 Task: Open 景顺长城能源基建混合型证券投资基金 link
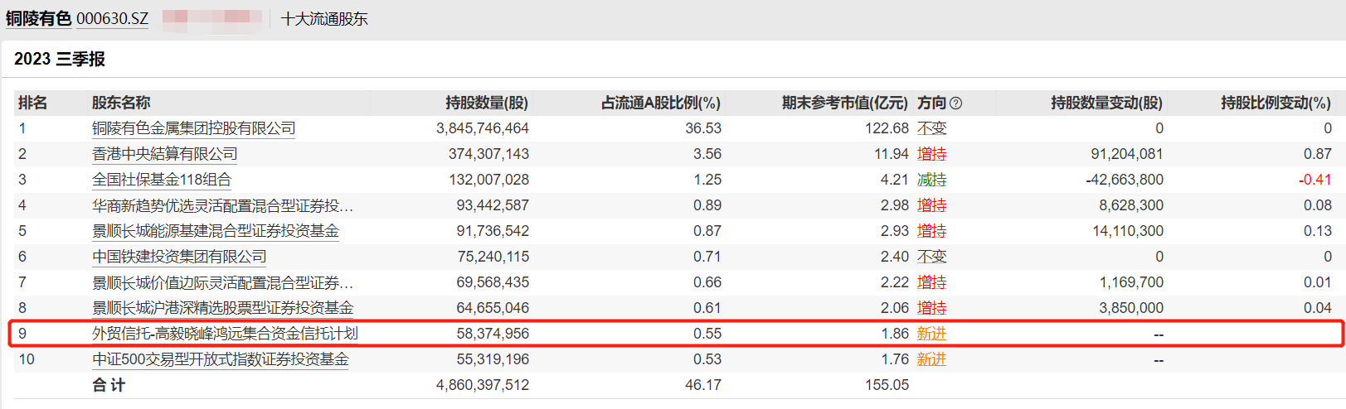(x=216, y=231)
